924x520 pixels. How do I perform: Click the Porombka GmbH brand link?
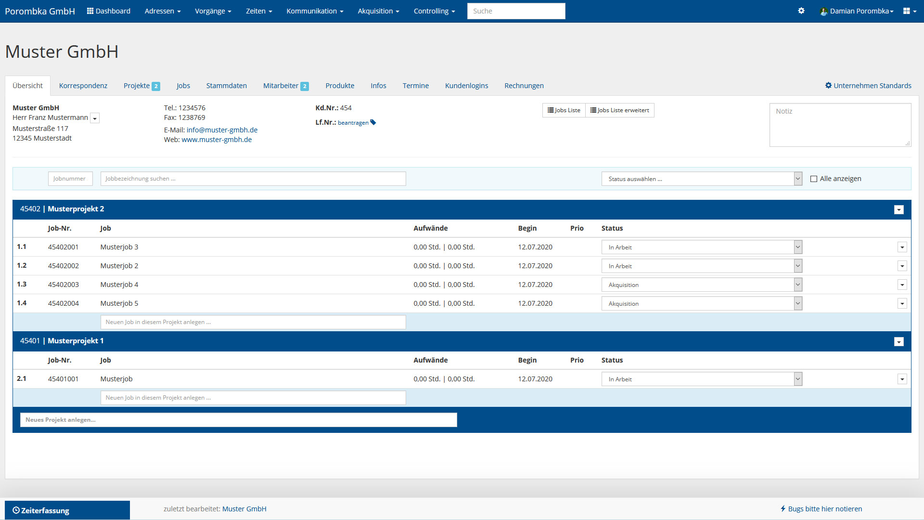[x=40, y=11]
